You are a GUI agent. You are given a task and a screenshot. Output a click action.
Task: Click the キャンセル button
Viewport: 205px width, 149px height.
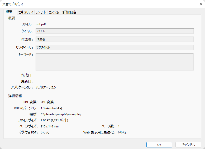[x=188, y=145]
